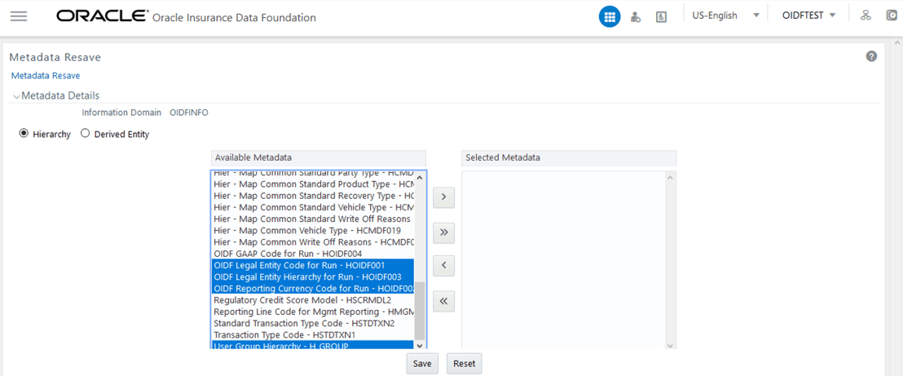Select Hier - Map Common Write Off Reasons
The image size is (903, 376).
pos(313,241)
